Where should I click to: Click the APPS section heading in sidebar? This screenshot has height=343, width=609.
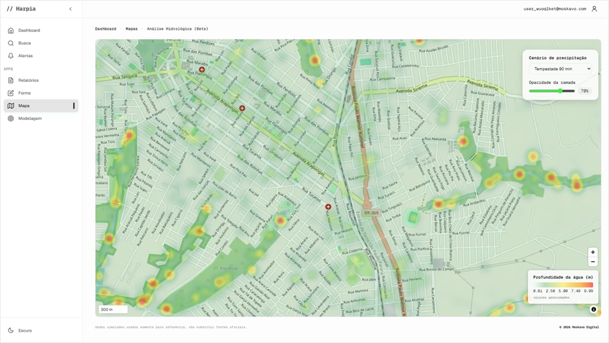9,69
